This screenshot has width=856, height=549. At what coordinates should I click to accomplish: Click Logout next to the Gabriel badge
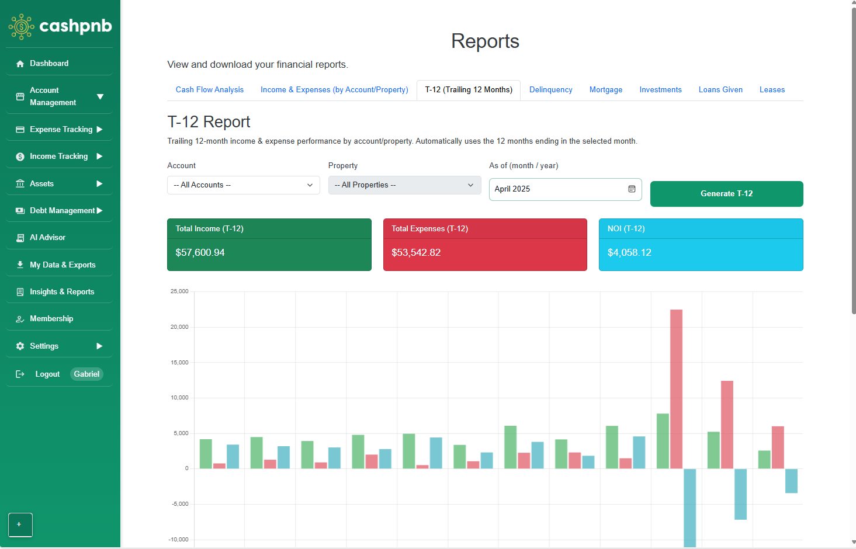(47, 374)
